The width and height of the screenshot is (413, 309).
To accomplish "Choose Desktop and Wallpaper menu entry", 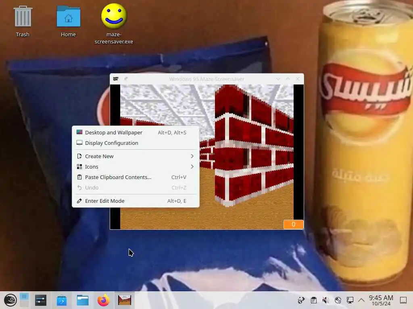I will click(136, 132).
